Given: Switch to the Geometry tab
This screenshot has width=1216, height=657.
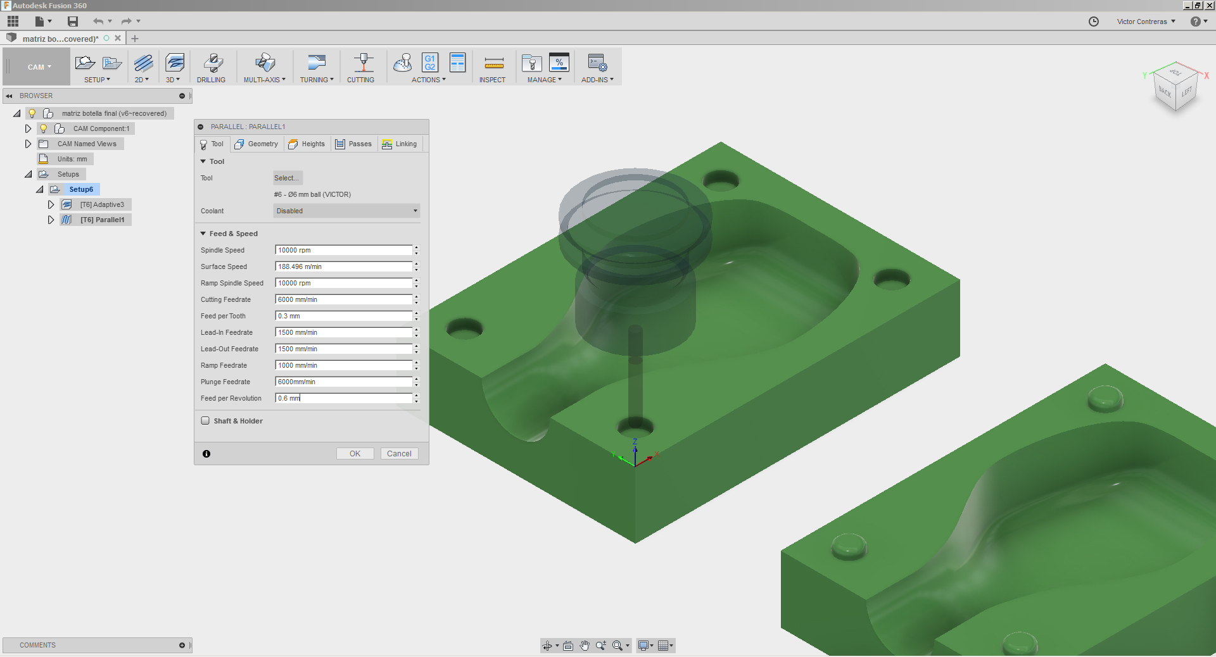Looking at the screenshot, I should [256, 144].
